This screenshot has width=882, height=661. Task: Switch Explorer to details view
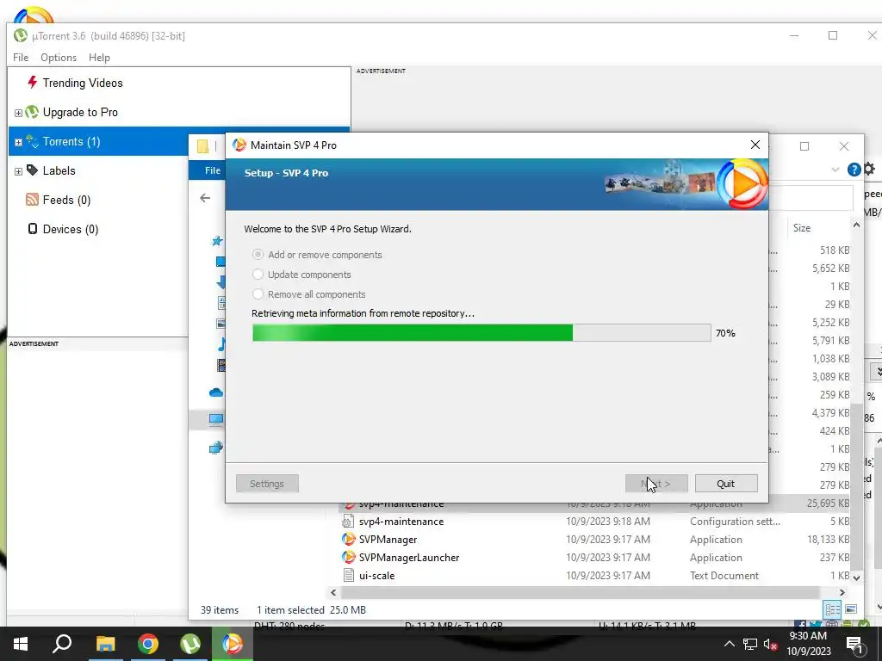tap(833, 609)
